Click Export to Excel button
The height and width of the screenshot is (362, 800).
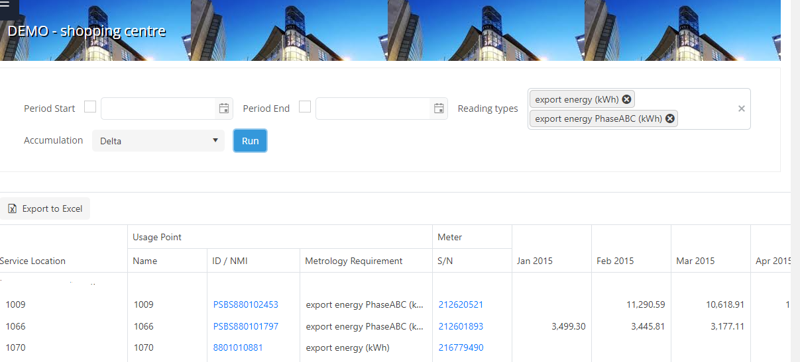coord(45,208)
